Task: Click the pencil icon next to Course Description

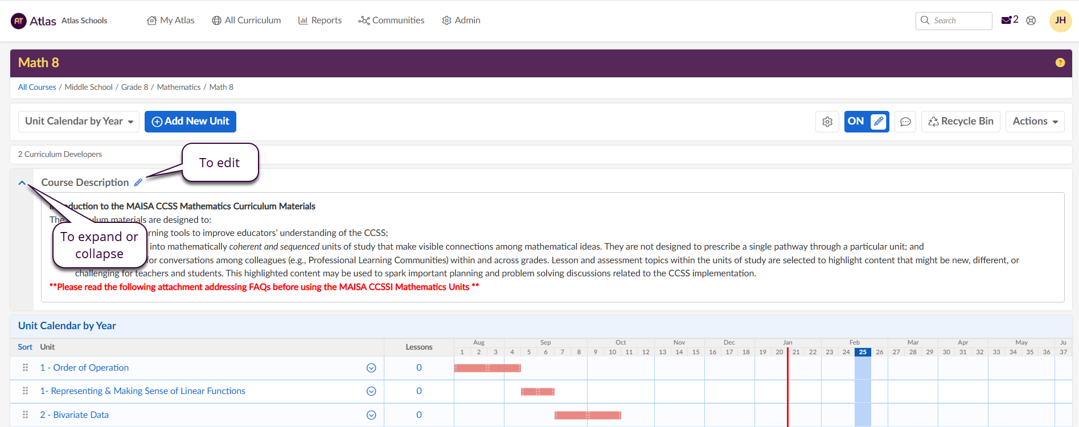Action: (138, 183)
